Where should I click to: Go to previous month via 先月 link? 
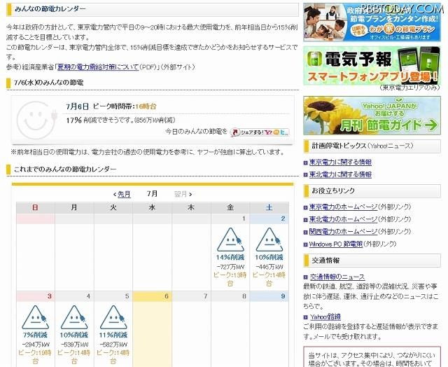pyautogui.click(x=124, y=195)
